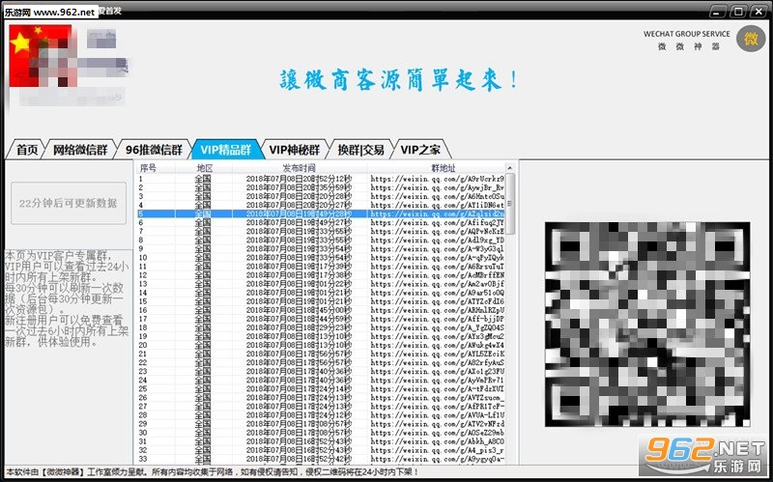Image resolution: width=773 pixels, height=482 pixels.
Task: Open the 换群|交易 tab
Action: [360, 150]
